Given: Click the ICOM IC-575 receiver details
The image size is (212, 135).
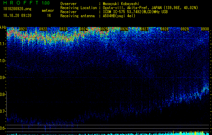Looking at the screenshot, I should click(135, 12).
